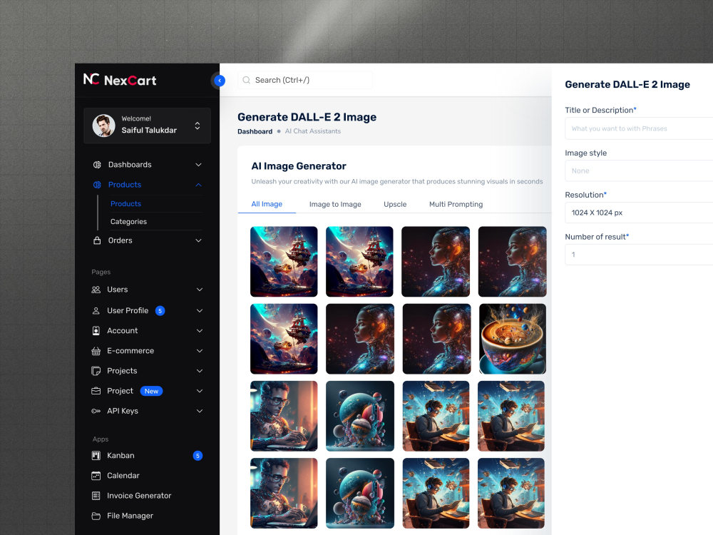Image resolution: width=713 pixels, height=535 pixels.
Task: Click Saiful Talukdar's profile avatar
Action: pos(103,125)
